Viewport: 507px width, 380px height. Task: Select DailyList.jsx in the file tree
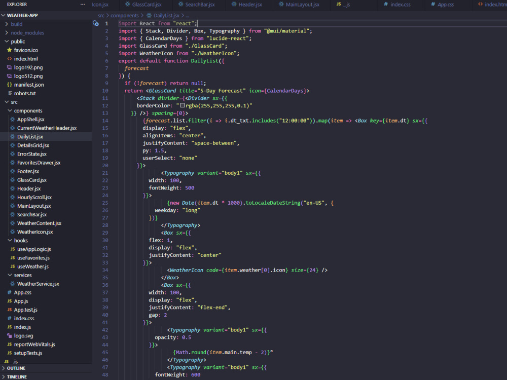coord(46,137)
